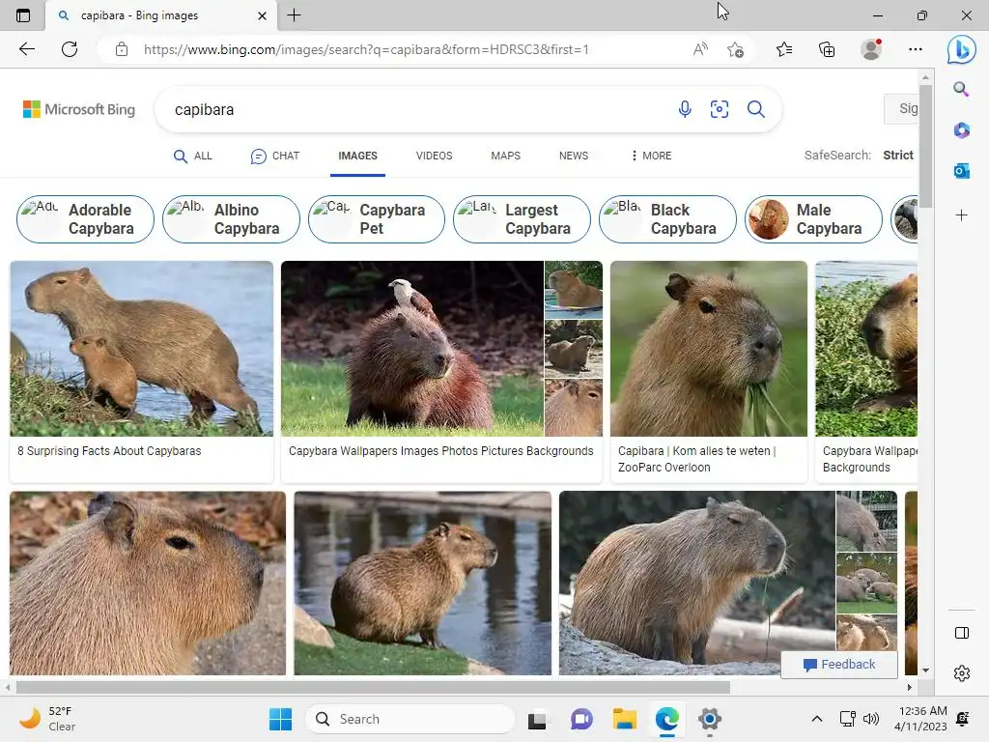Screen dimensions: 989x742
Task: Select Adorable Capybara suggestion chip
Action: pyautogui.click(x=85, y=219)
